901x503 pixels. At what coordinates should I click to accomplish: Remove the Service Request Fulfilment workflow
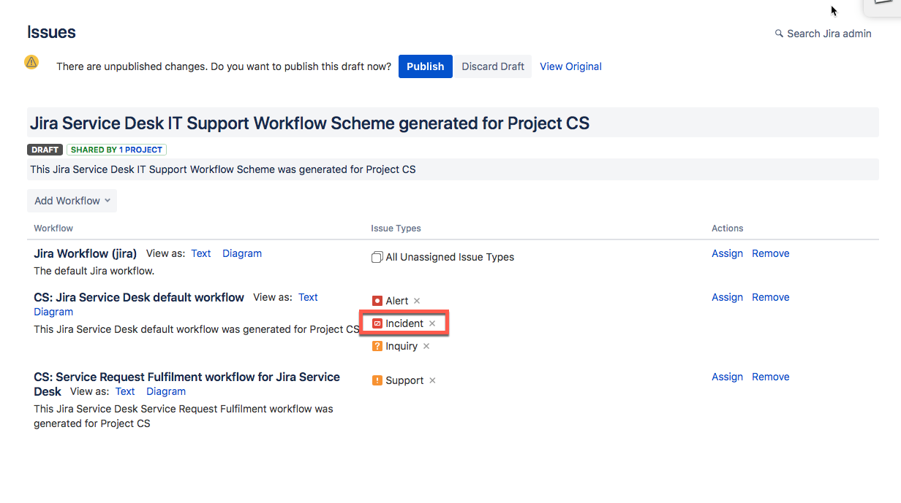(771, 377)
